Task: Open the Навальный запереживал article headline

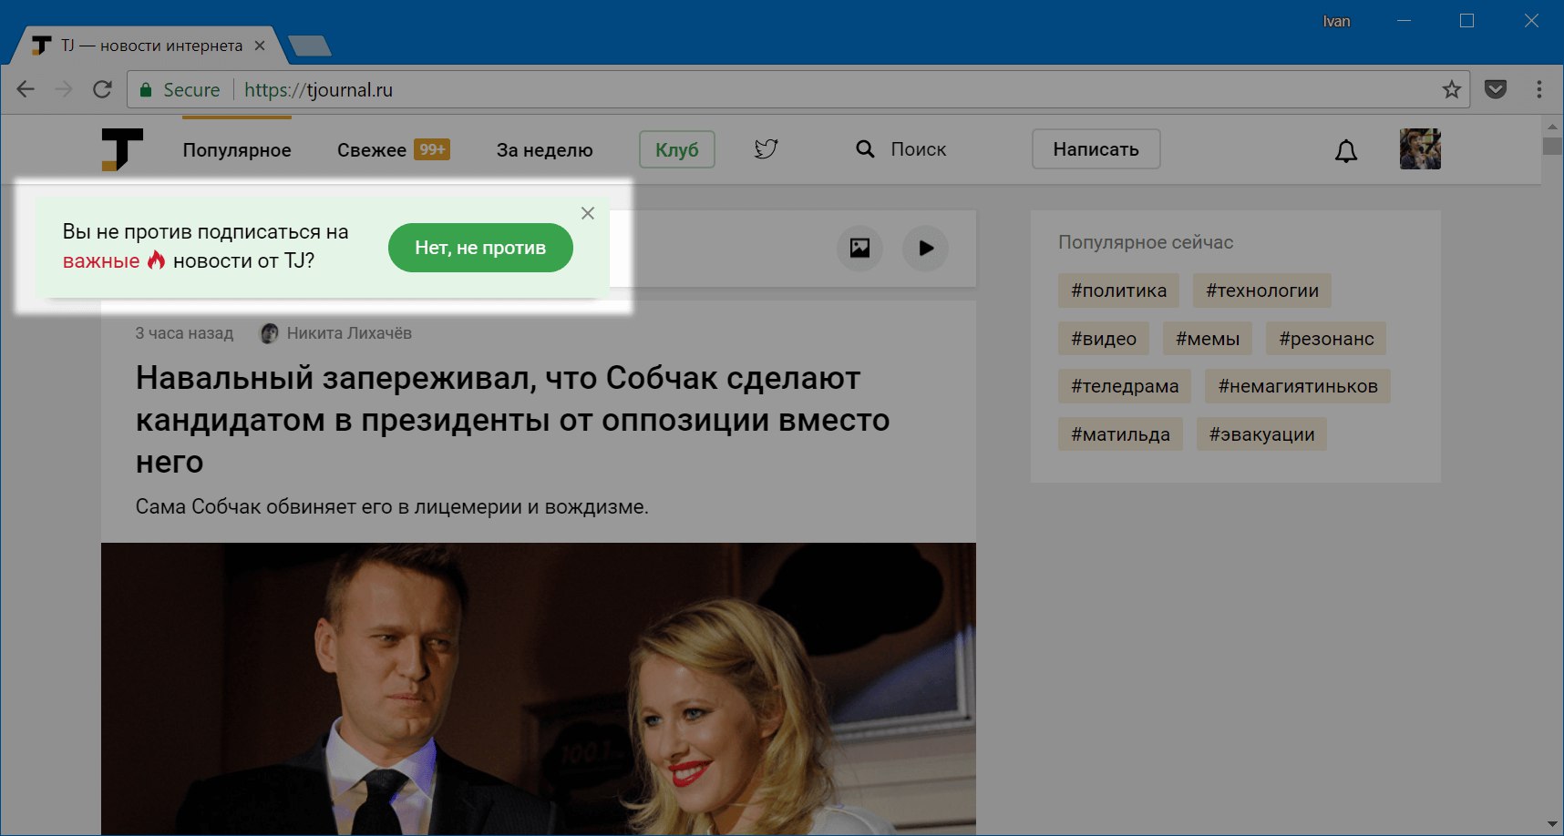Action: (x=512, y=420)
